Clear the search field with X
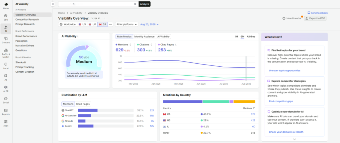340x143 pixels. tap(135, 4)
